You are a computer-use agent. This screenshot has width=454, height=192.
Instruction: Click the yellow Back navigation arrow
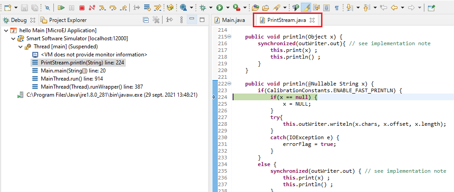click(x=394, y=8)
